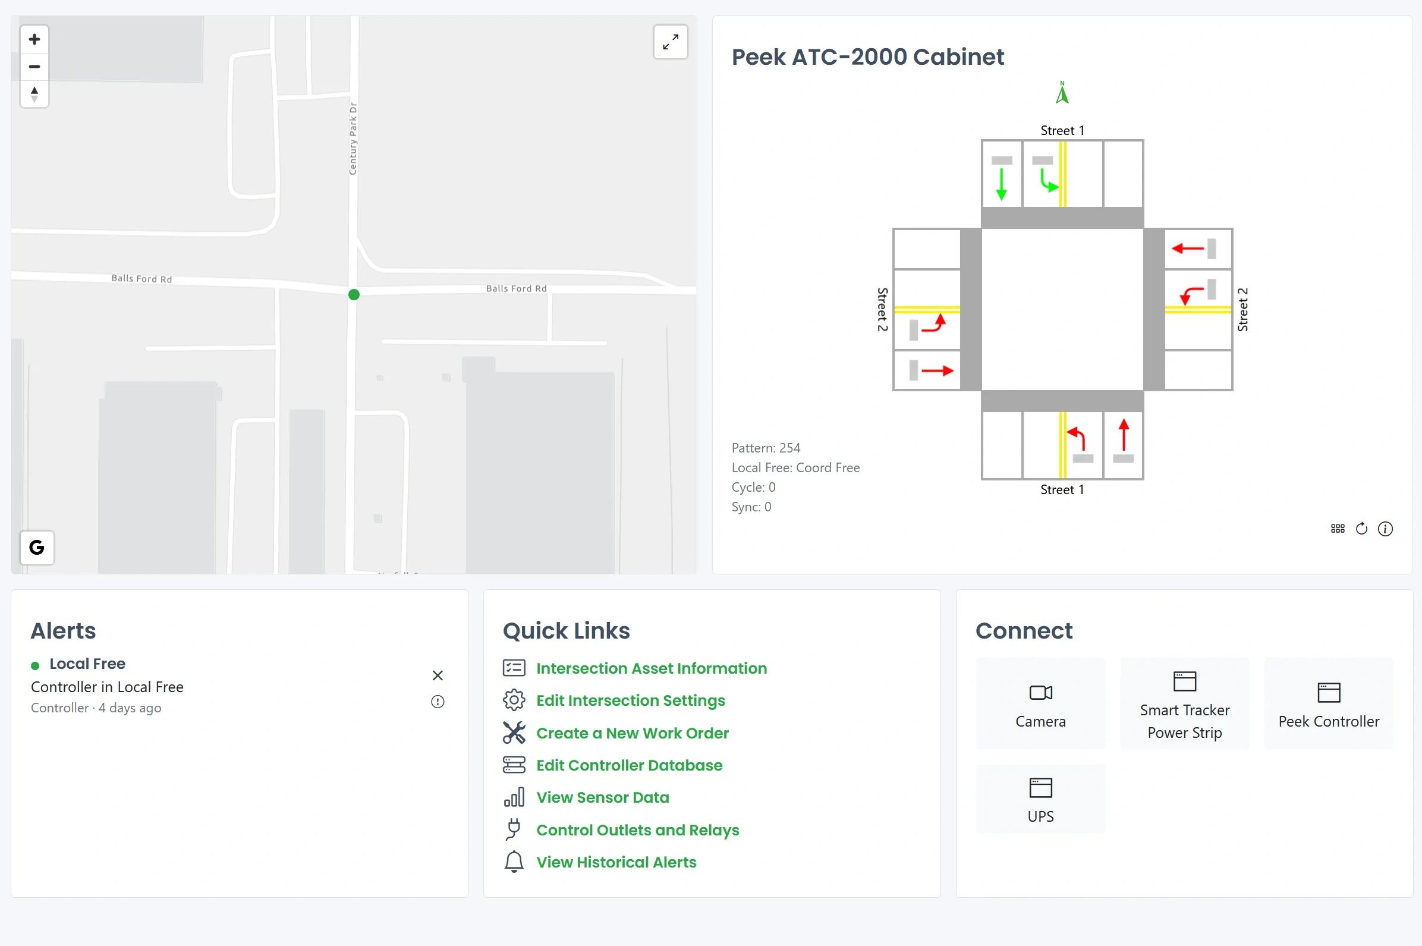The width and height of the screenshot is (1422, 946).
Task: Click the red northbound through arrow
Action: tap(1124, 435)
